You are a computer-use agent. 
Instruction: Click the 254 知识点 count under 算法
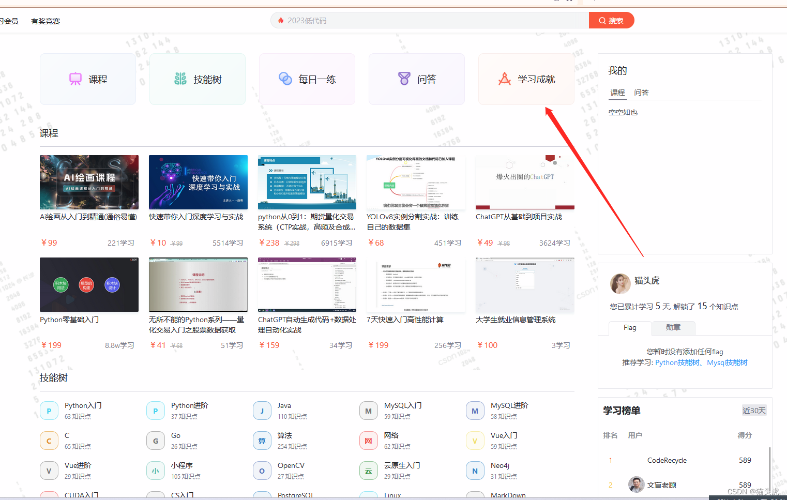(x=292, y=446)
